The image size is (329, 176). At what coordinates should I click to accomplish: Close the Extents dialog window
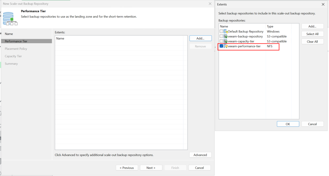(x=323, y=4)
